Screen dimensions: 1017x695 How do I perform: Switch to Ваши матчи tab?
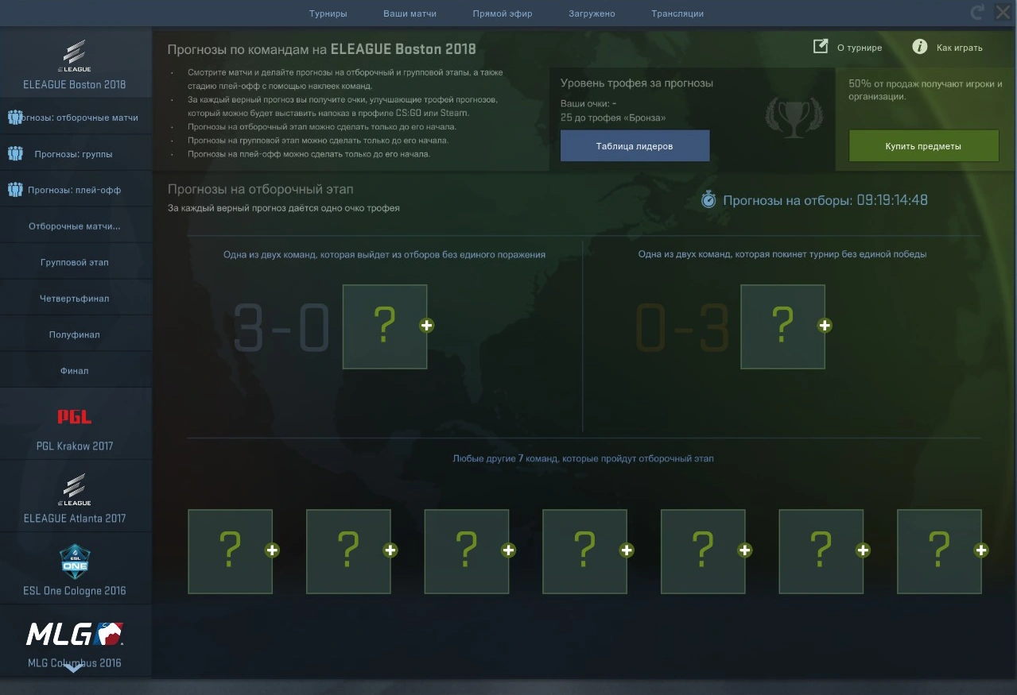tap(410, 14)
